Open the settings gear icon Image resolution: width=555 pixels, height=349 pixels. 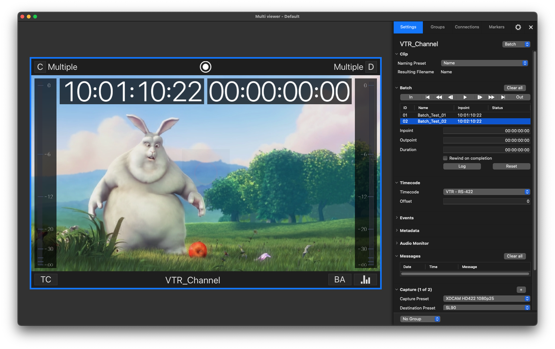(x=518, y=27)
